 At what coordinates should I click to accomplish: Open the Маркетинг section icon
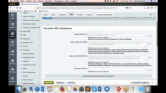[12, 25]
